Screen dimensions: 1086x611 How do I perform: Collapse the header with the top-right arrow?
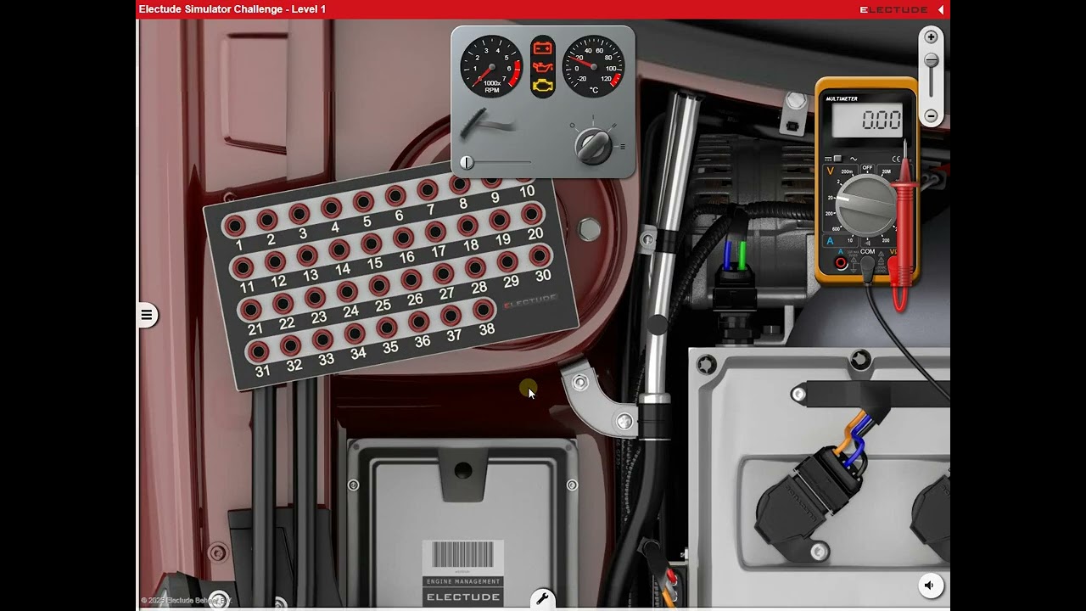coord(940,9)
